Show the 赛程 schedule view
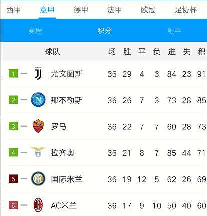Image resolution: width=207 pixels, height=216 pixels. pyautogui.click(x=35, y=31)
